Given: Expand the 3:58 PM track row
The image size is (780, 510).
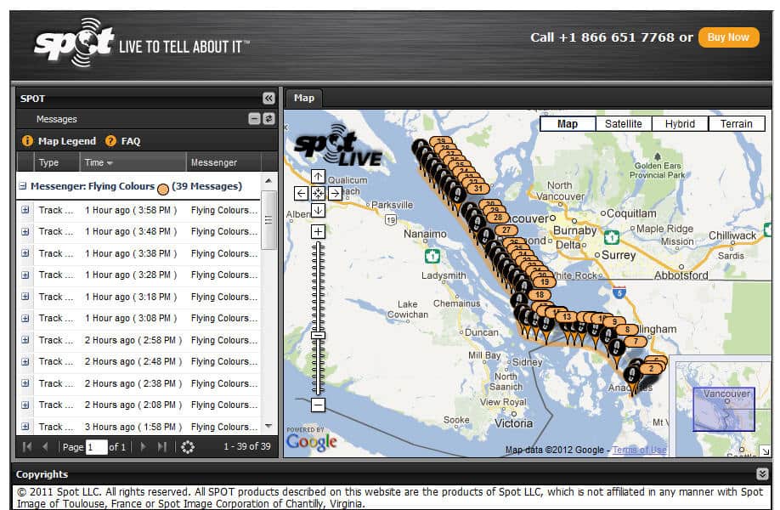Looking at the screenshot, I should pos(25,210).
